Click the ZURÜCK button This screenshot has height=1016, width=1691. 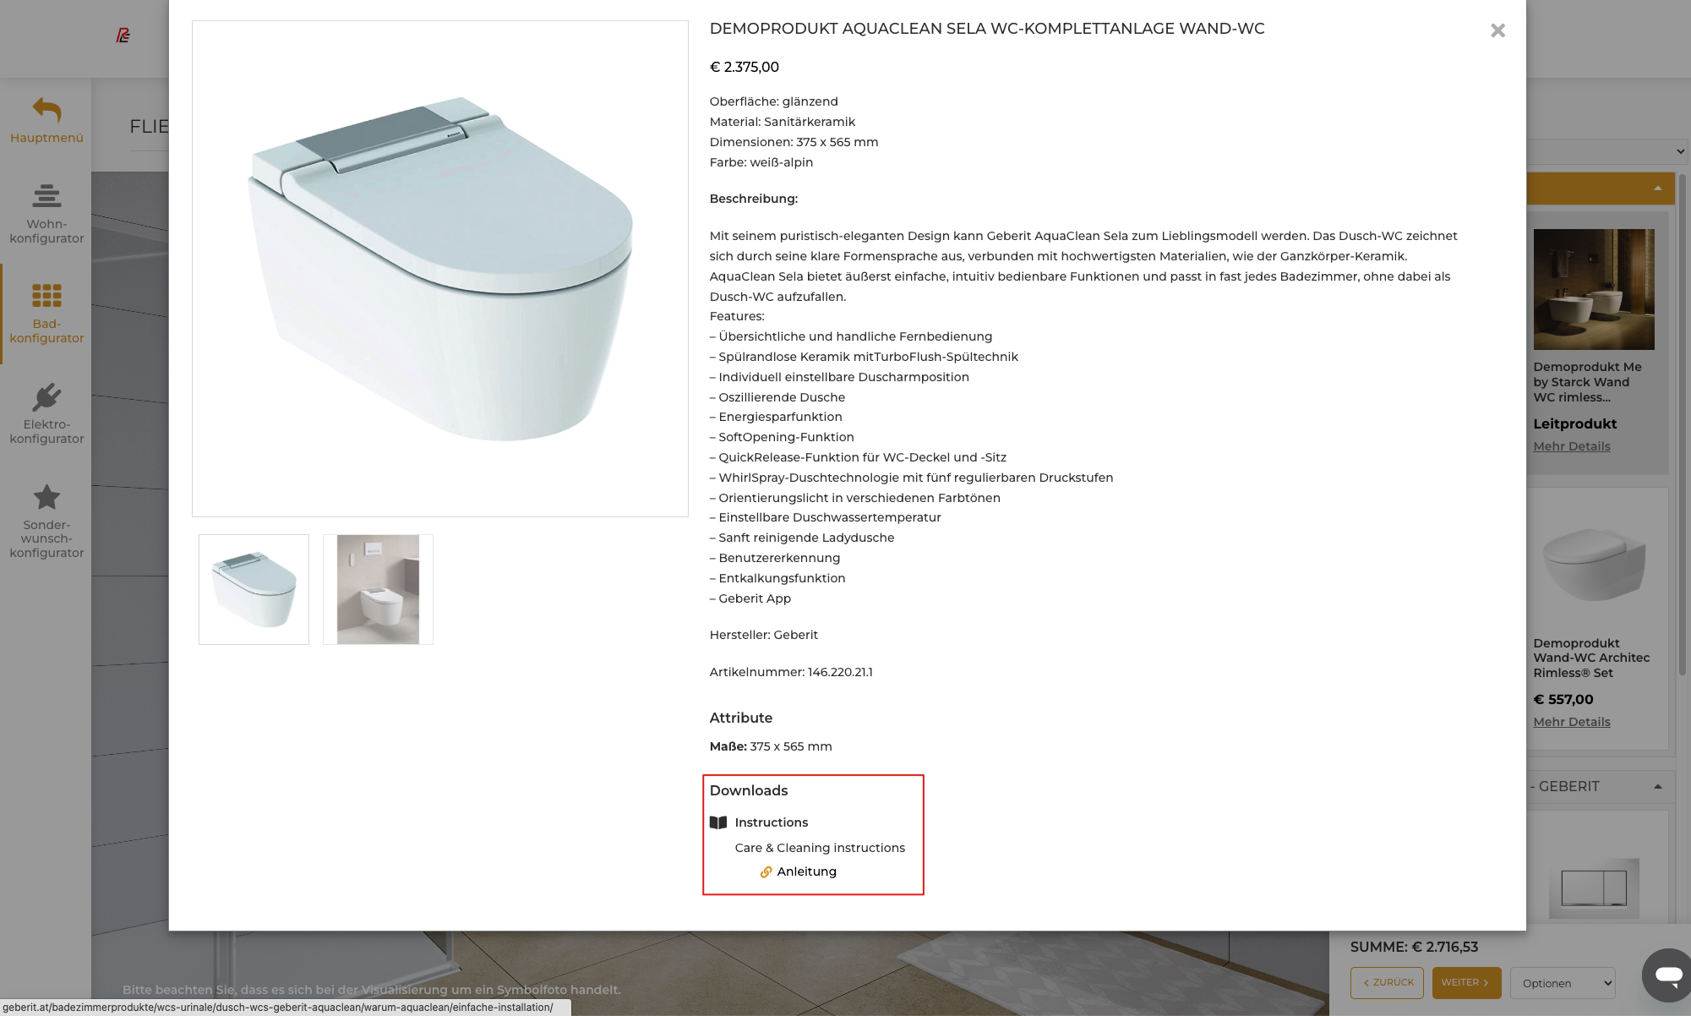(1387, 983)
